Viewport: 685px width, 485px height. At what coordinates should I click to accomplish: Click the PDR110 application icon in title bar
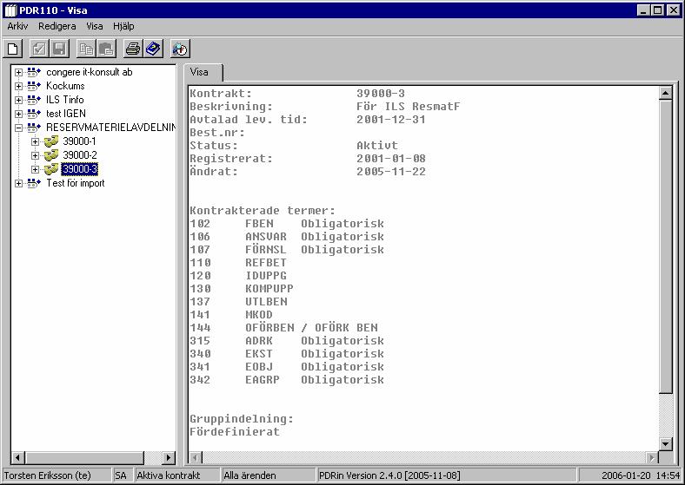[x=10, y=10]
